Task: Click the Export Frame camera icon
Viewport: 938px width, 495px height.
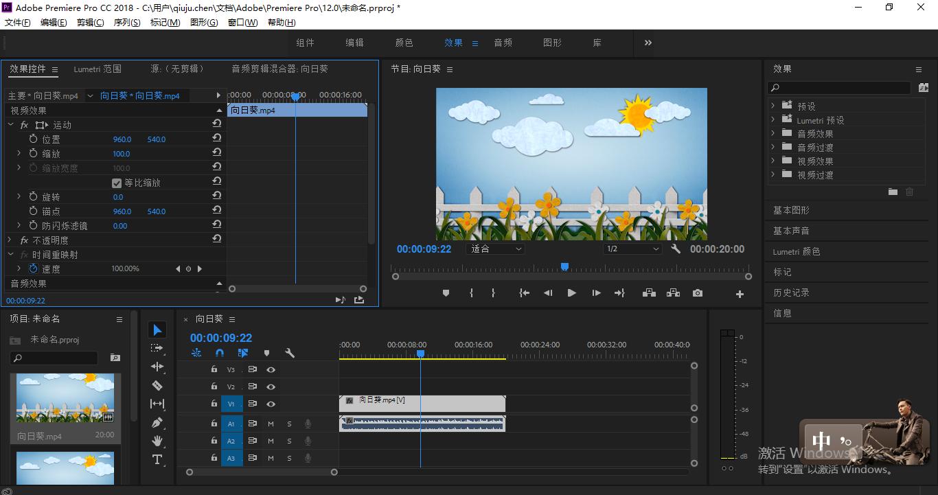Action: 698,293
